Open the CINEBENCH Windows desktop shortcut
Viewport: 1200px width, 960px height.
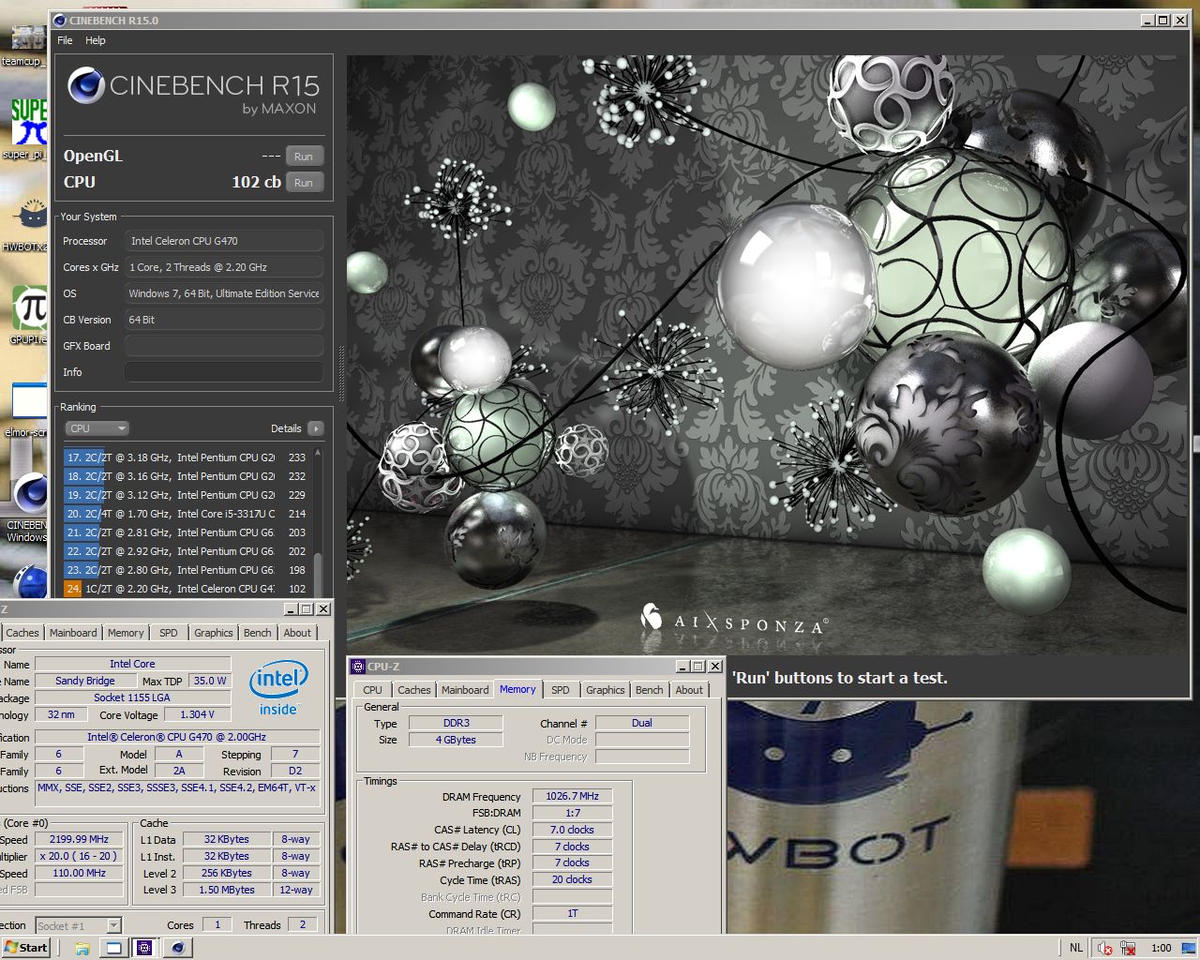(28, 506)
